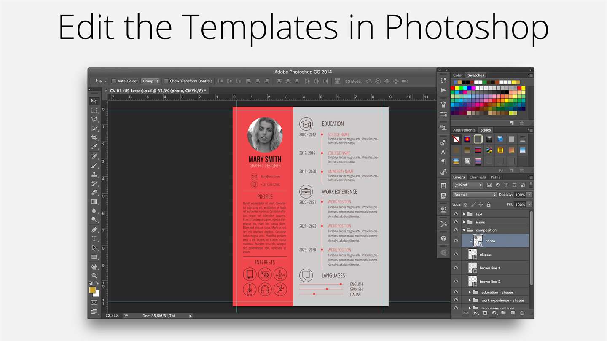This screenshot has height=341, width=607.
Task: Select the Hand tool
Action: (x=94, y=267)
